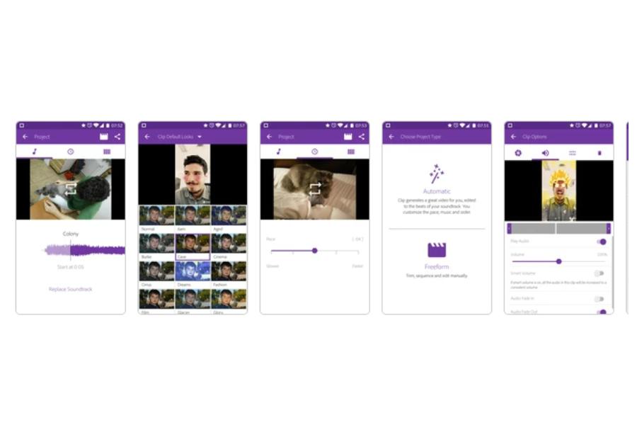The height and width of the screenshot is (425, 637).
Task: Click yellow-haired man preview in Clip Options
Action: (x=558, y=191)
